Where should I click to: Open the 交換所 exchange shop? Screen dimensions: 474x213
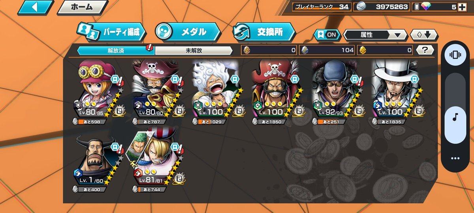click(x=263, y=32)
